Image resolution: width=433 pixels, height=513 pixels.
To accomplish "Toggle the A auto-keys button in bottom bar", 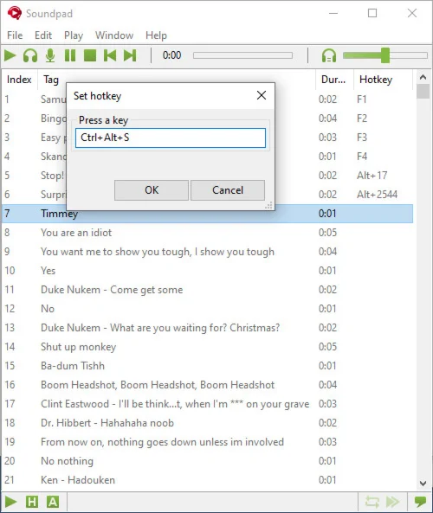I will pyautogui.click(x=53, y=502).
